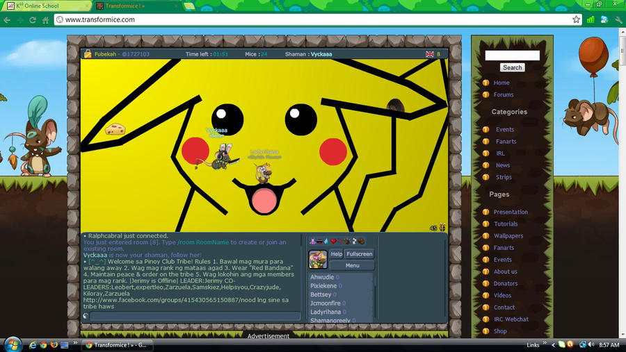Switch to the K12 Online School tab
This screenshot has height=352, width=626.
point(46,6)
